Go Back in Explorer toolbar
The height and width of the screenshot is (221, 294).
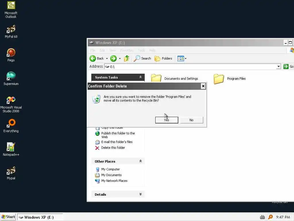[x=96, y=58]
